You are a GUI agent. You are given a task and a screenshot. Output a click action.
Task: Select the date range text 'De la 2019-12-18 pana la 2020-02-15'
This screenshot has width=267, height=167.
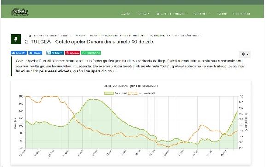pyautogui.click(x=131, y=86)
